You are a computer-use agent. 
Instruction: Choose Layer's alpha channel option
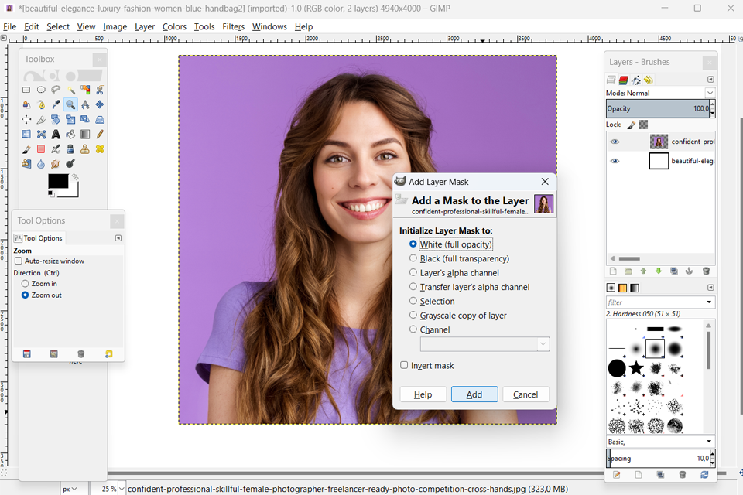(413, 272)
